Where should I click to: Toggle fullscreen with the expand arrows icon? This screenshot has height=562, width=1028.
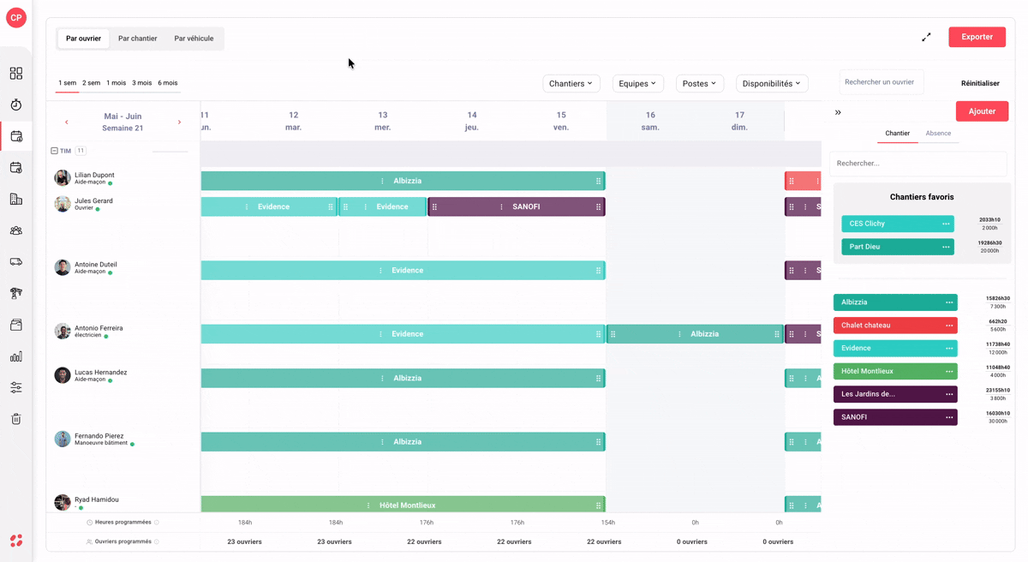click(x=926, y=38)
